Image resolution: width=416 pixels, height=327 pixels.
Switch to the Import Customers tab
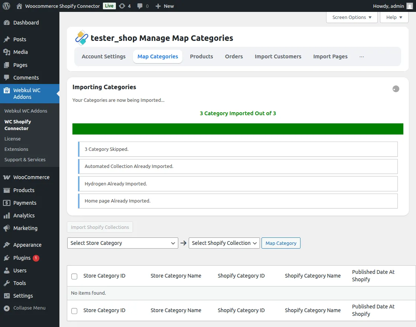[x=278, y=56]
